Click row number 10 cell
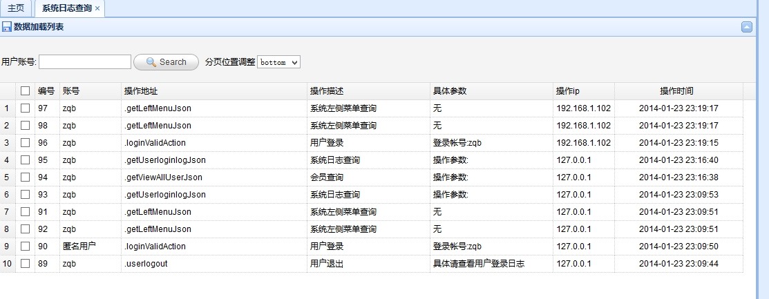 click(7, 263)
